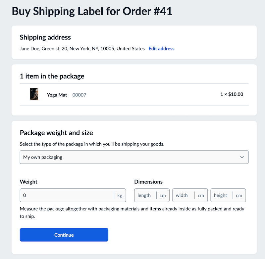This screenshot has width=265, height=259.
Task: Click the cm unit beside width
Action: coord(201,196)
